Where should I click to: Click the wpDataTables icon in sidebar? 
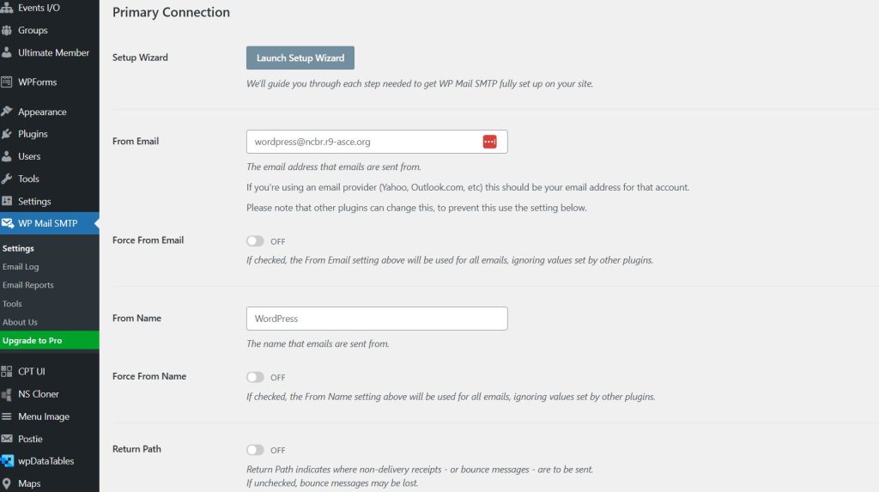point(8,461)
